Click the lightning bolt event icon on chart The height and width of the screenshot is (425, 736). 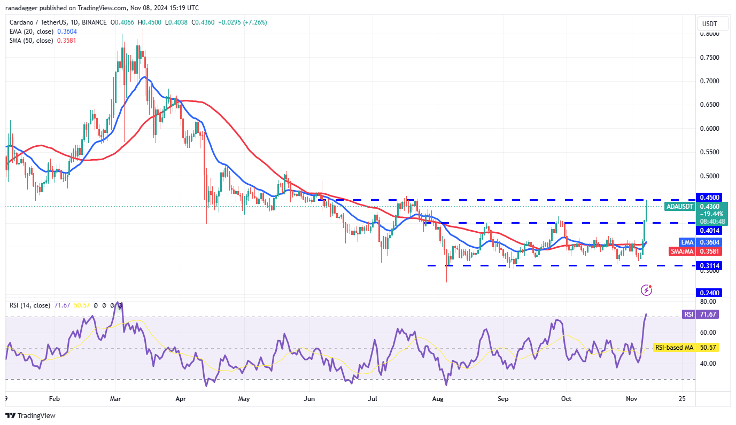(646, 290)
